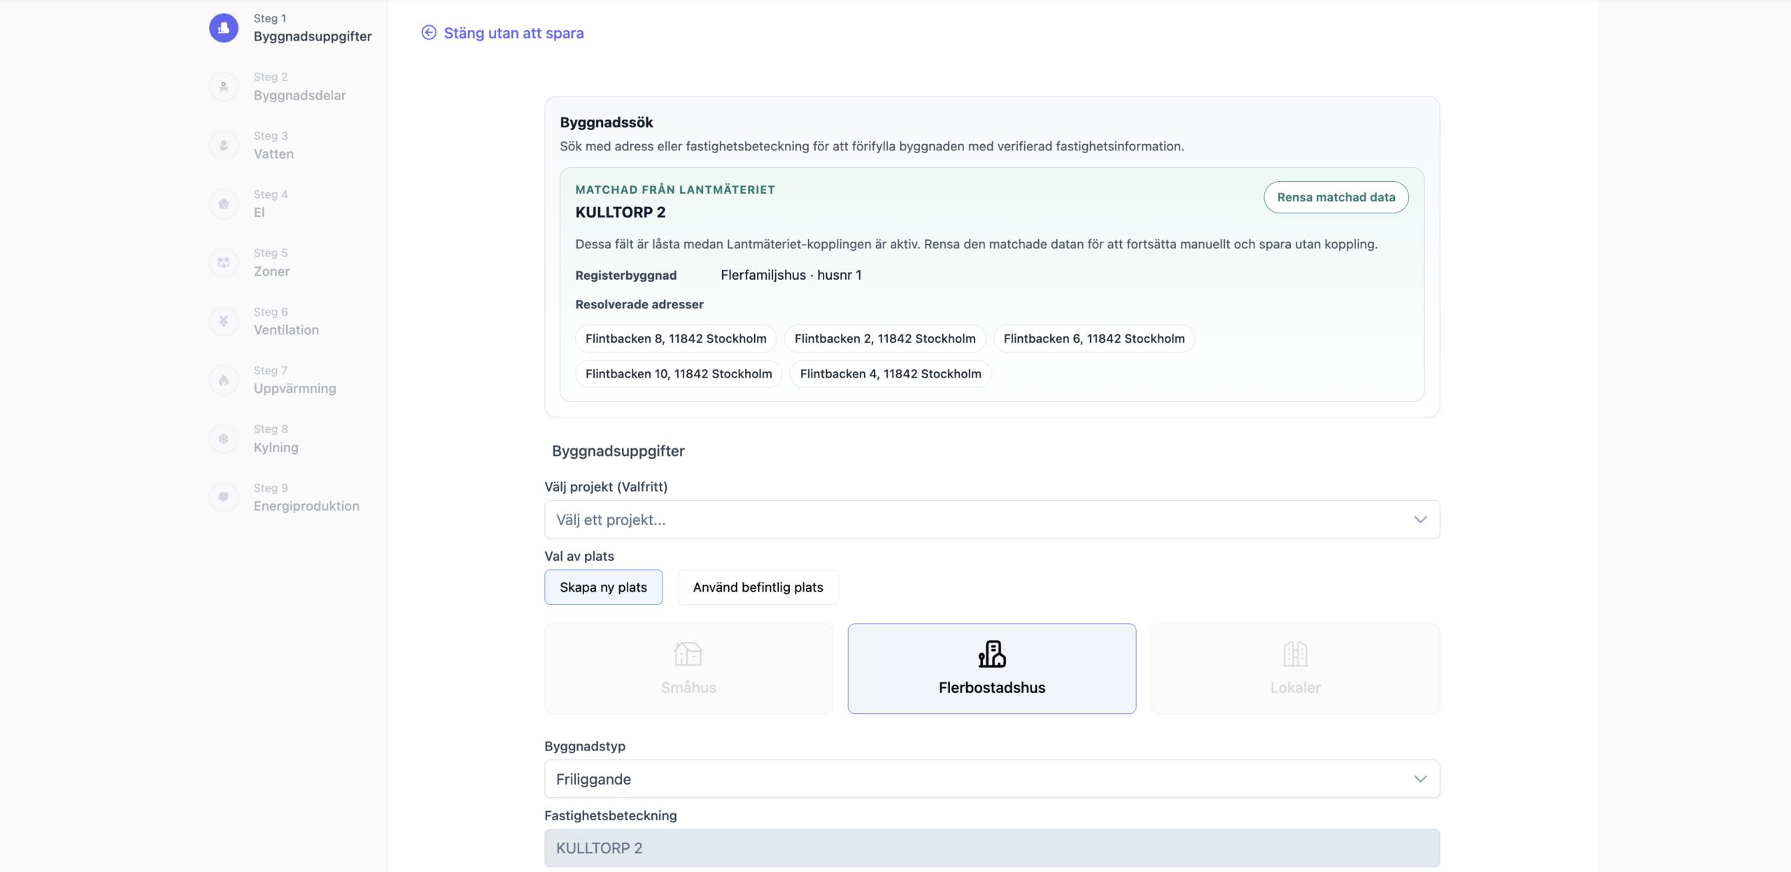Switch to the Zoner step

[x=271, y=271]
